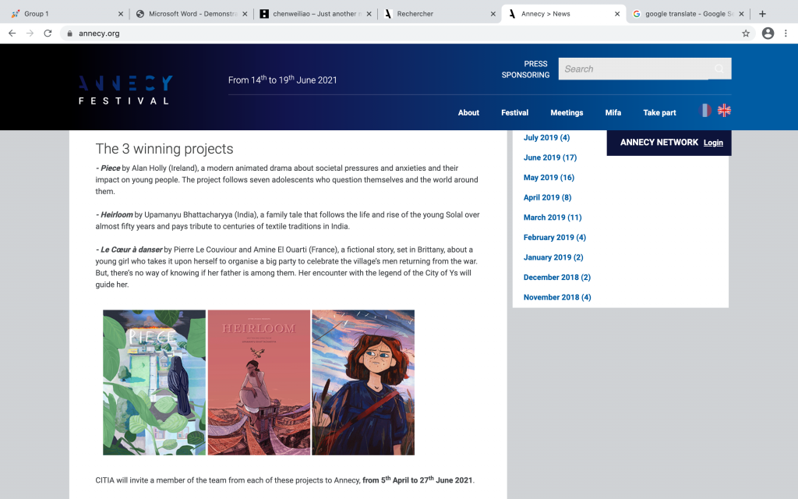798x499 pixels.
Task: Open the Meetings menu
Action: [x=567, y=112]
